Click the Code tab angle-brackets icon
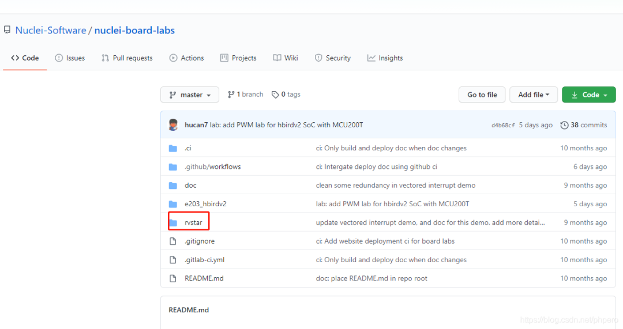The image size is (623, 329). click(15, 58)
